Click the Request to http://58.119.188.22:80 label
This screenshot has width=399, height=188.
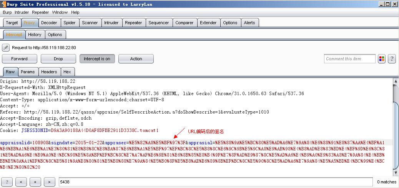44,48
